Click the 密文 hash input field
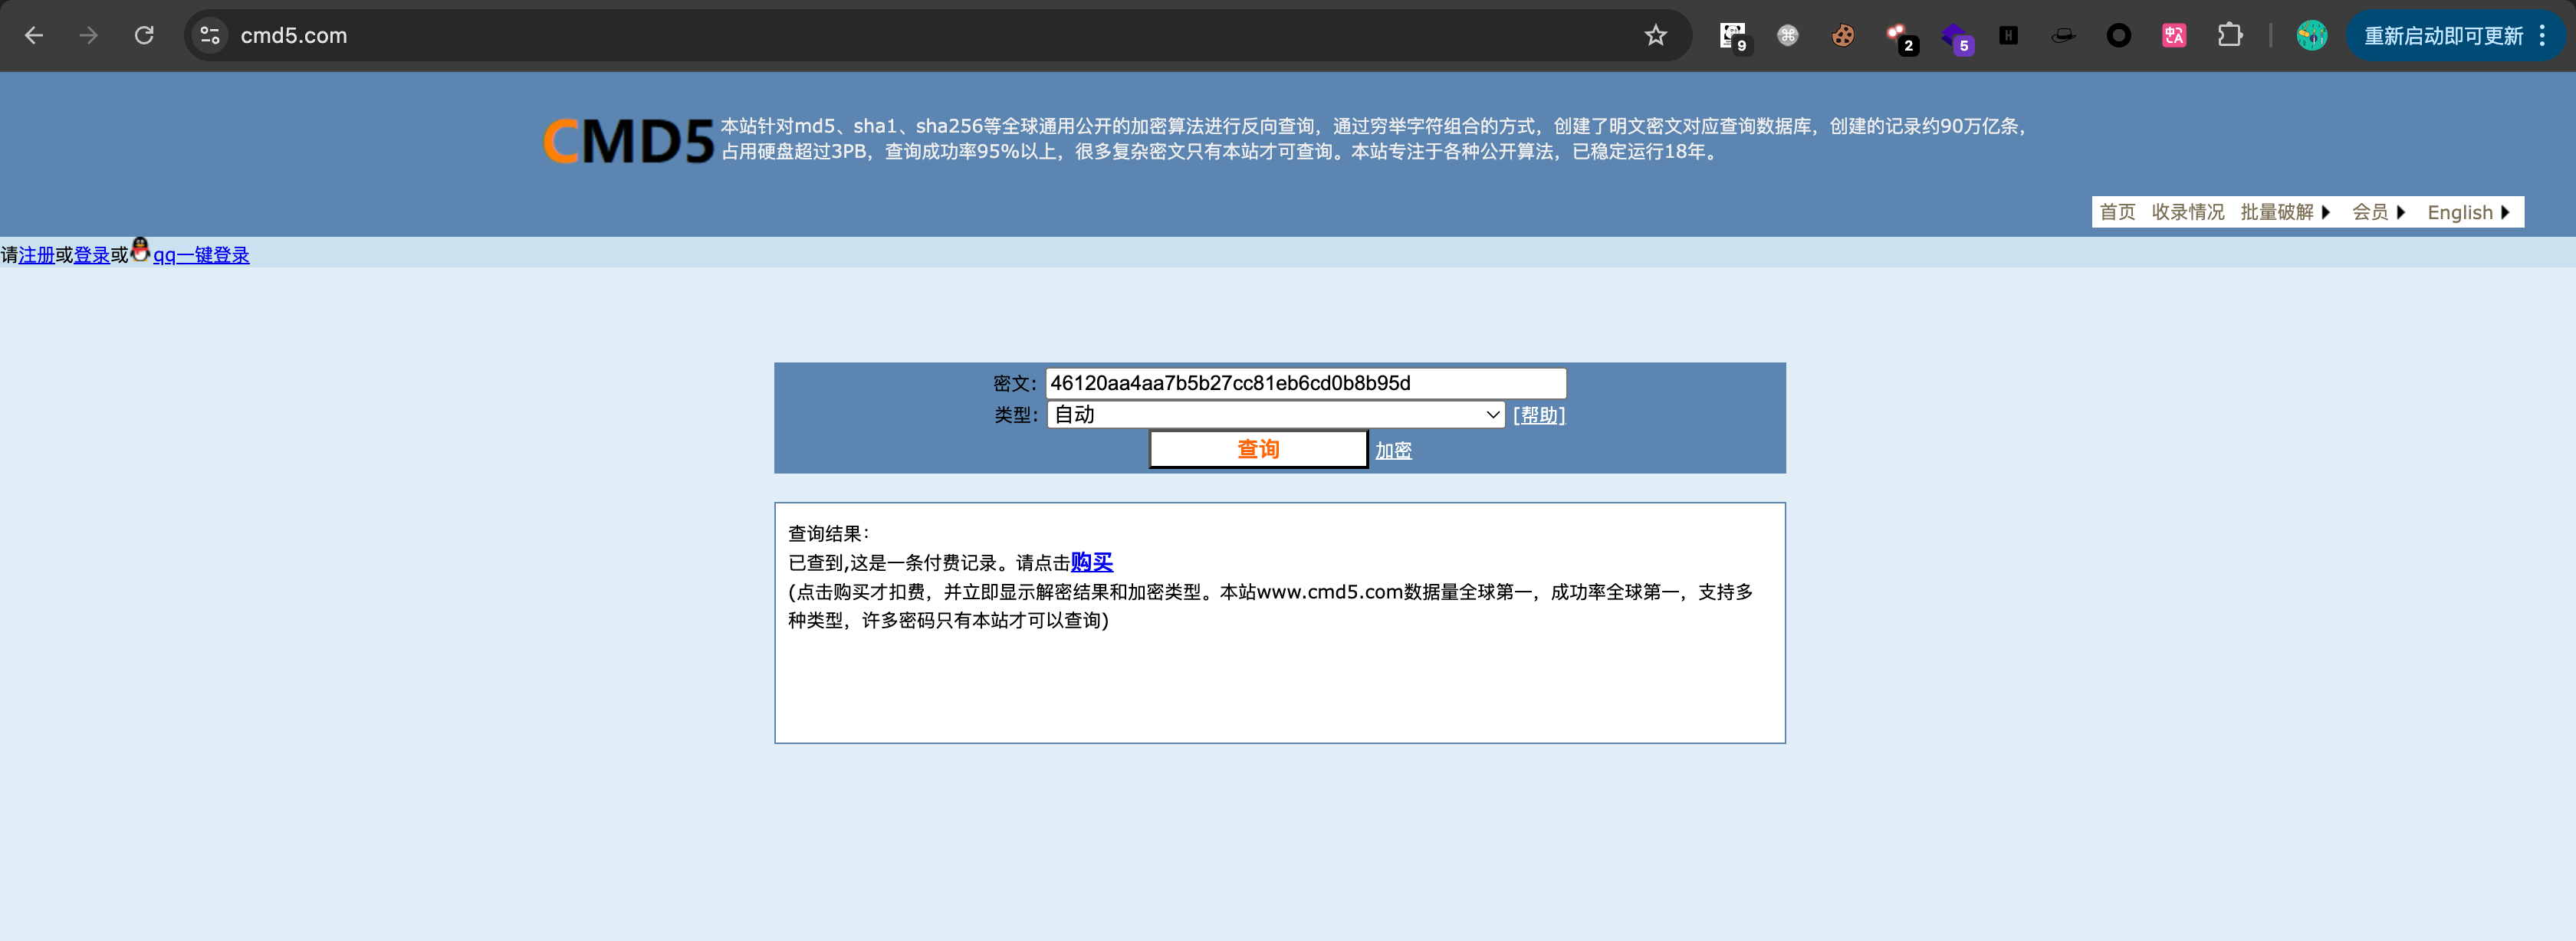The height and width of the screenshot is (941, 2576). (1304, 383)
